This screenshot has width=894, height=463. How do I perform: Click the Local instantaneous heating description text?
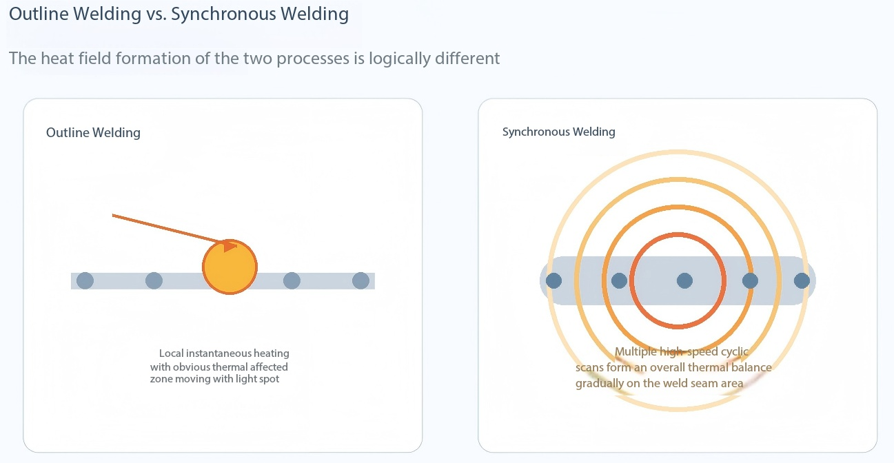219,367
